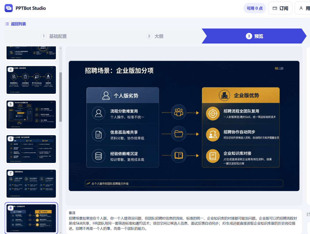Click the 从个人操作到团队招聘能力升级 footer text
Image resolution: width=310 pixels, height=234 pixels.
(x=110, y=184)
